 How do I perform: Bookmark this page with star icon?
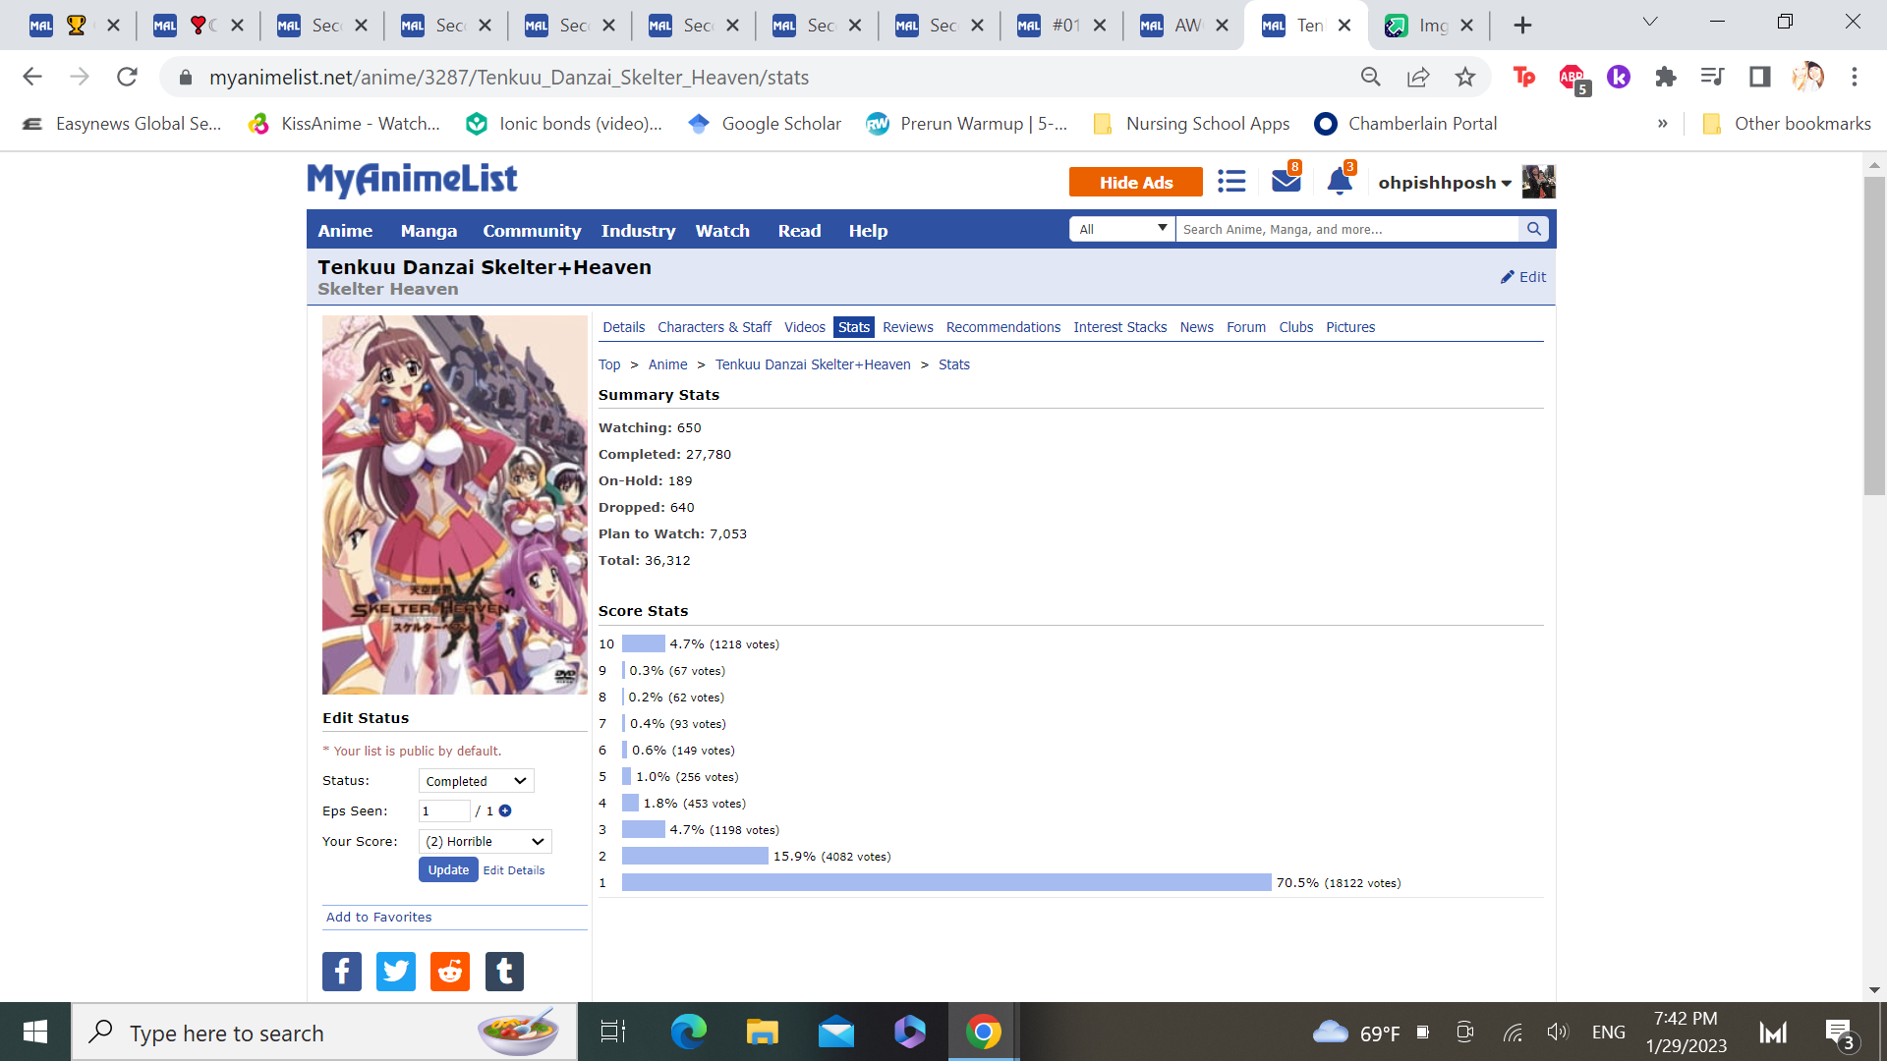pos(1465,77)
